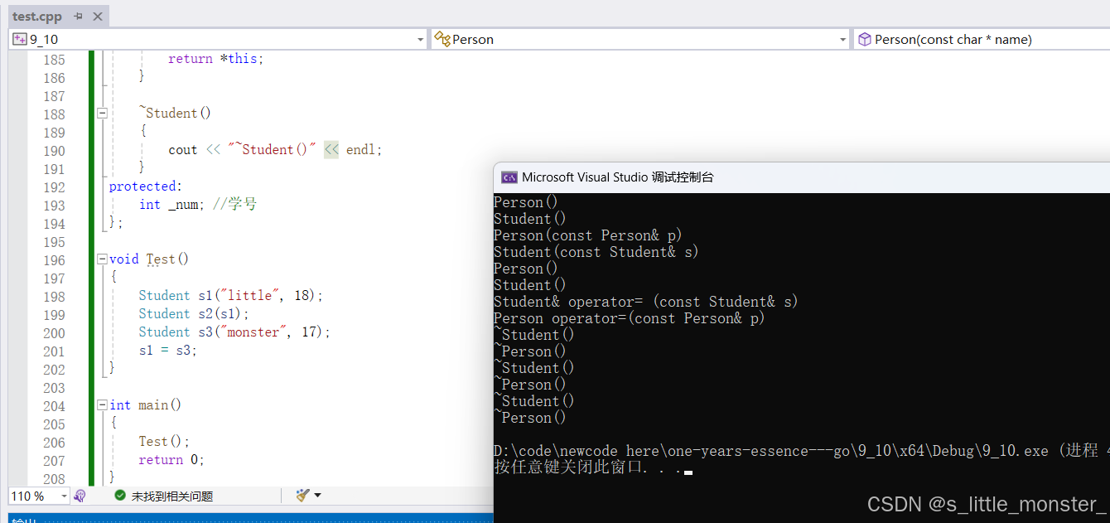Click the console exe path line D:\code\newcode

coord(801,451)
